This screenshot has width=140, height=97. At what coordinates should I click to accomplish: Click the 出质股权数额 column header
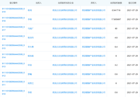116,3
